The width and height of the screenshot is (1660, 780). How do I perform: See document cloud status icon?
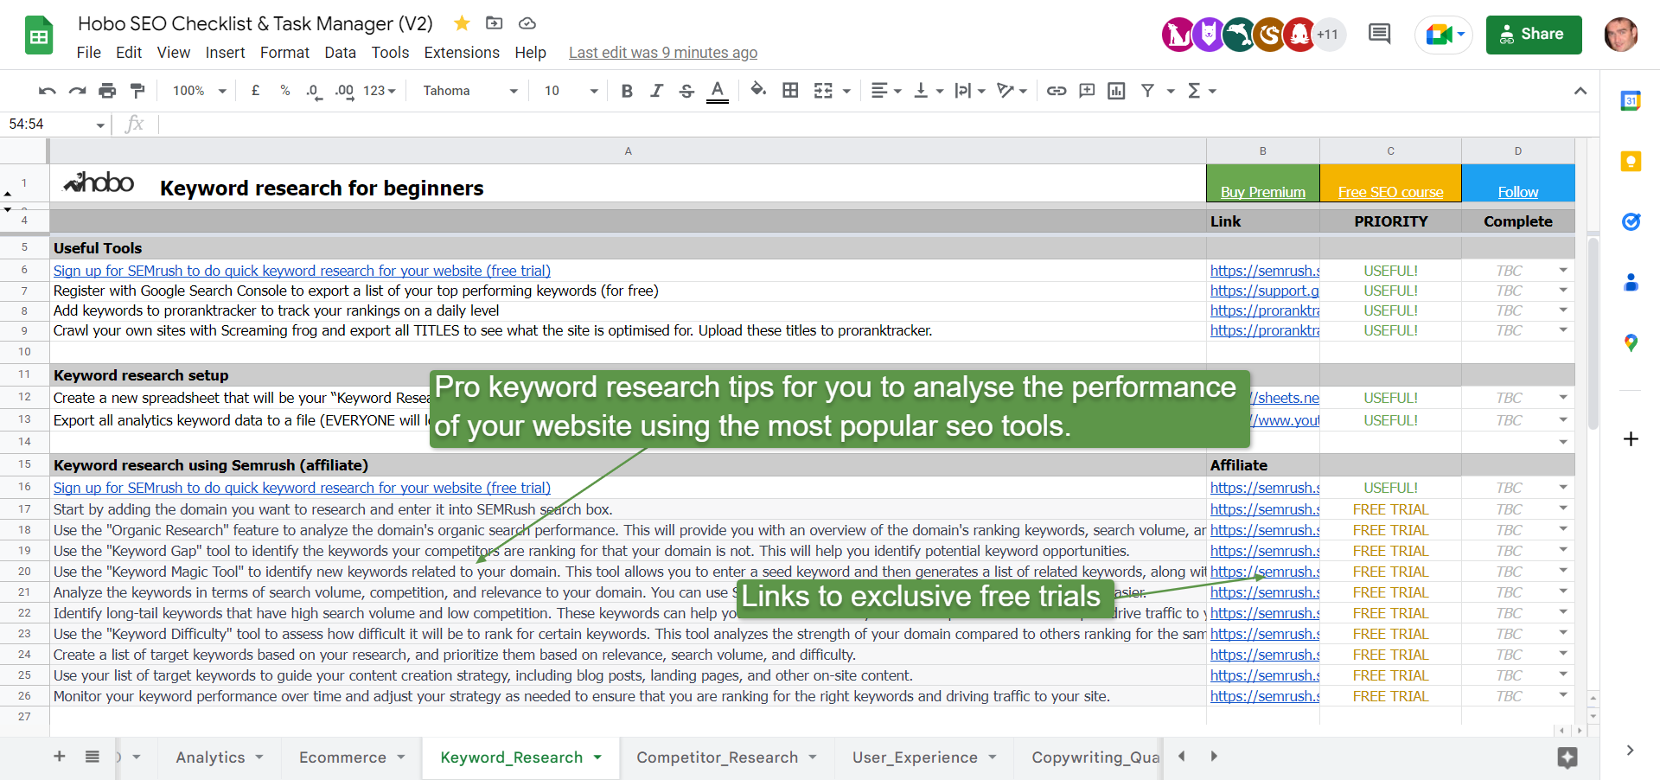tap(527, 23)
